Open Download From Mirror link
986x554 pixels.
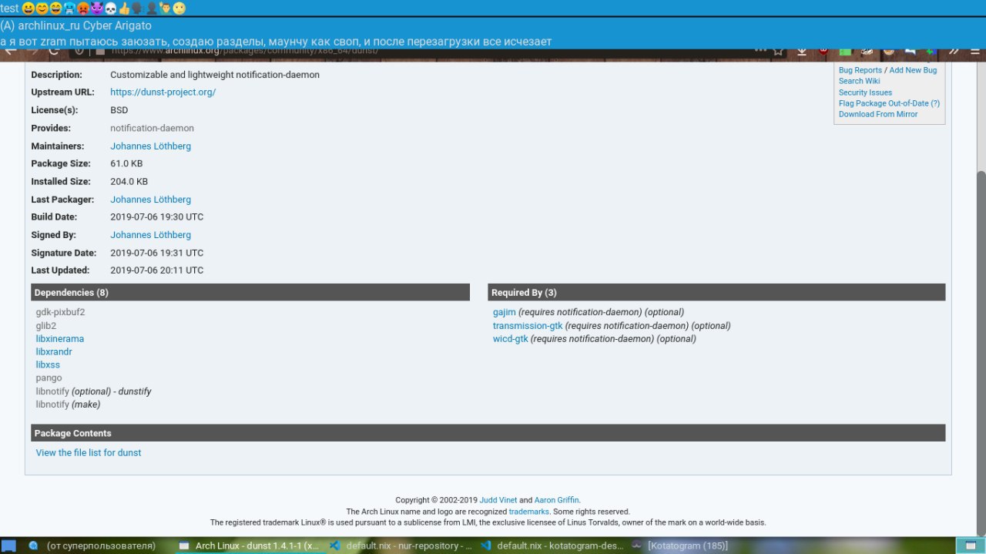[878, 114]
